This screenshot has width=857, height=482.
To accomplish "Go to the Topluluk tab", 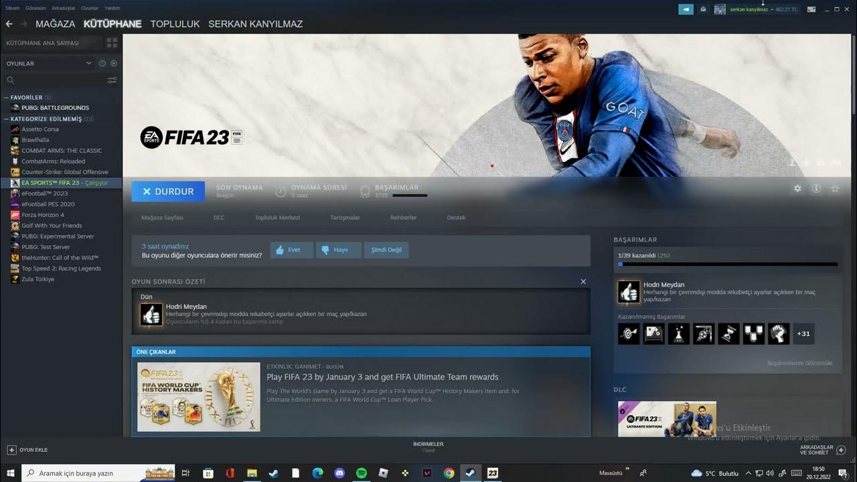I will coord(175,23).
